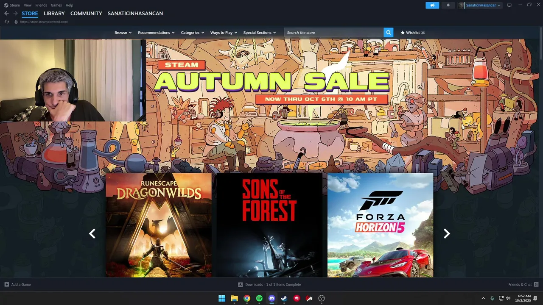The height and width of the screenshot is (305, 543).
Task: Open the View menu
Action: click(28, 5)
